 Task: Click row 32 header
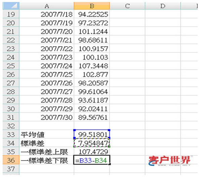coord(10,126)
